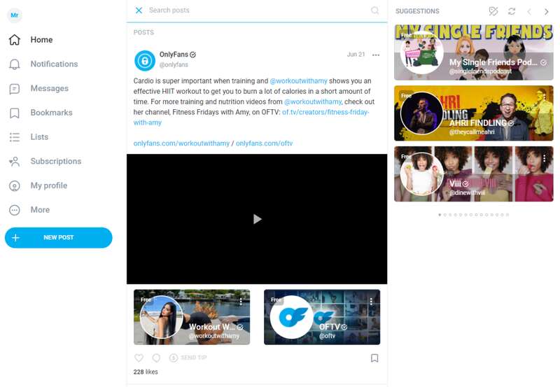Bookmark the post with bookmark icon
This screenshot has width=560, height=387.
click(374, 358)
